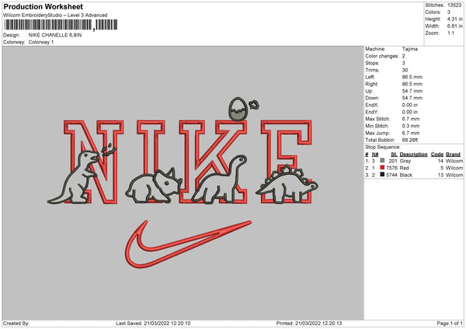Click the 'Down:' label
The height and width of the screenshot is (329, 466).
[x=372, y=98]
